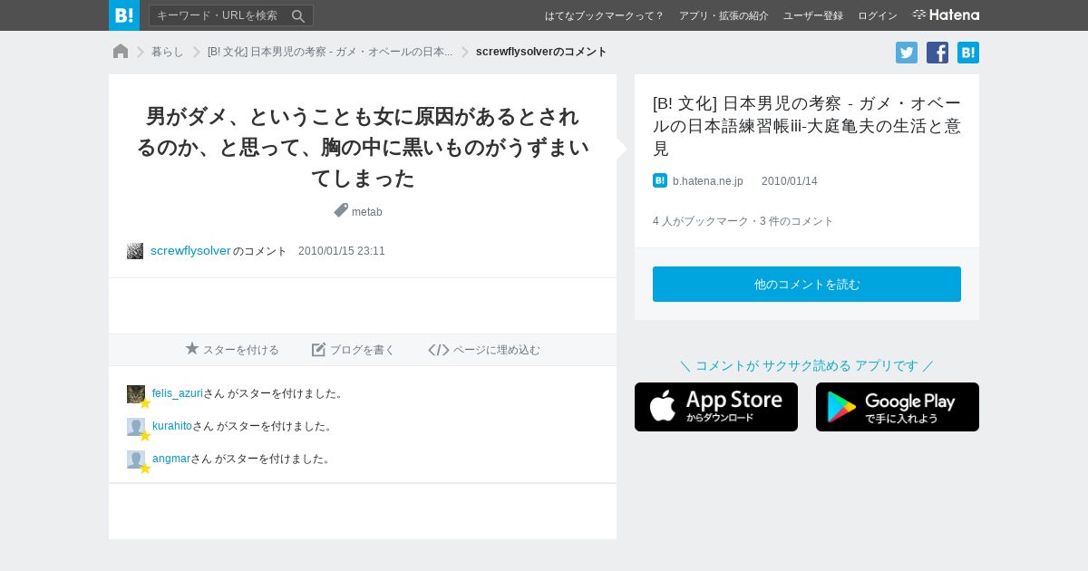Add a star via スターを付ける
The width and height of the screenshot is (1088, 571).
click(232, 350)
